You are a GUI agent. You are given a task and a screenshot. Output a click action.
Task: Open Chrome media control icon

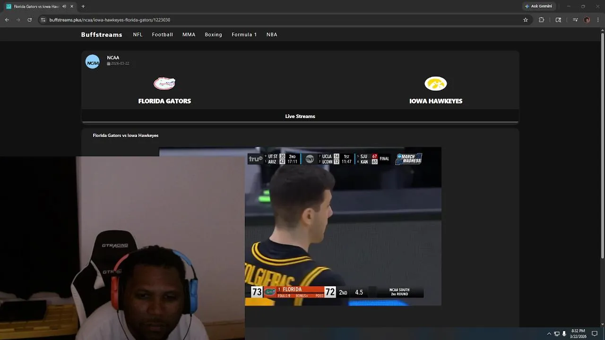click(x=575, y=20)
